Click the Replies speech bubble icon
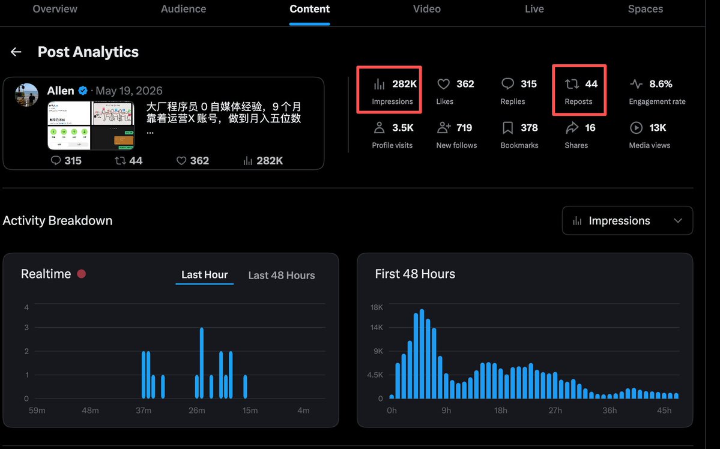720x449 pixels. pos(507,83)
